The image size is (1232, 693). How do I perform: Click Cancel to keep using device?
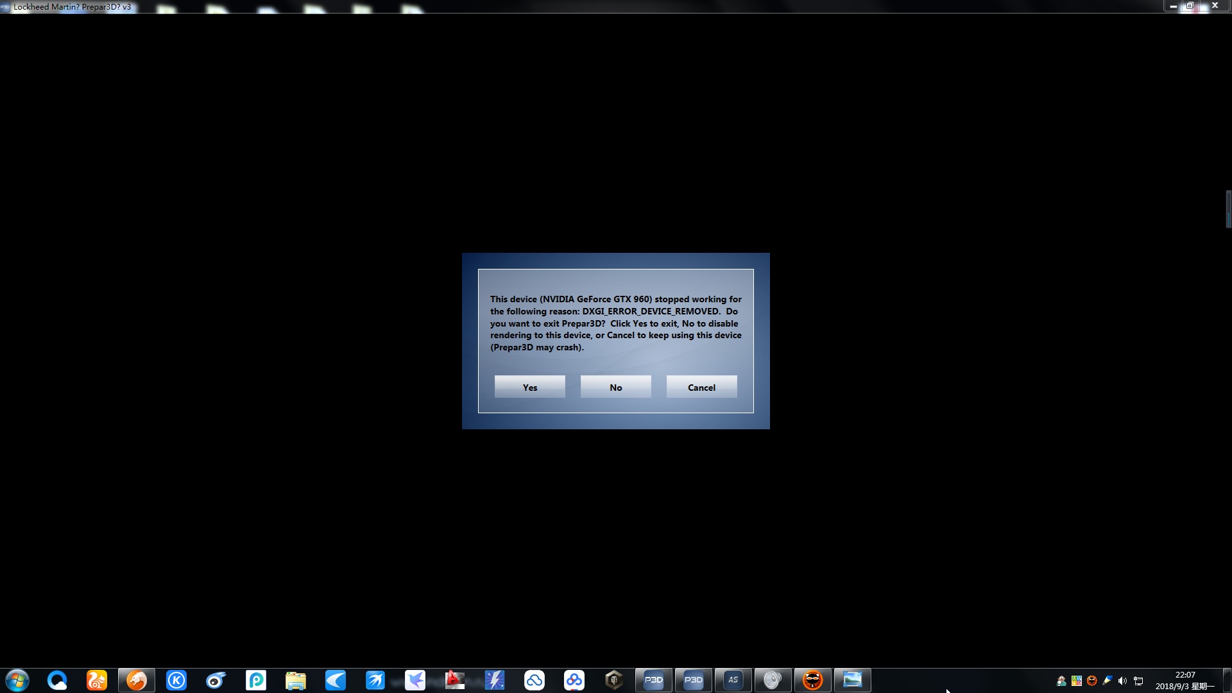[x=701, y=387]
